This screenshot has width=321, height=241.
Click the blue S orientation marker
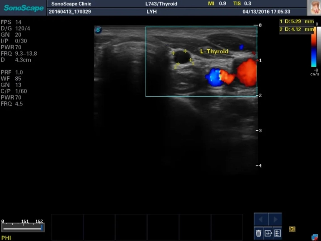[98, 30]
